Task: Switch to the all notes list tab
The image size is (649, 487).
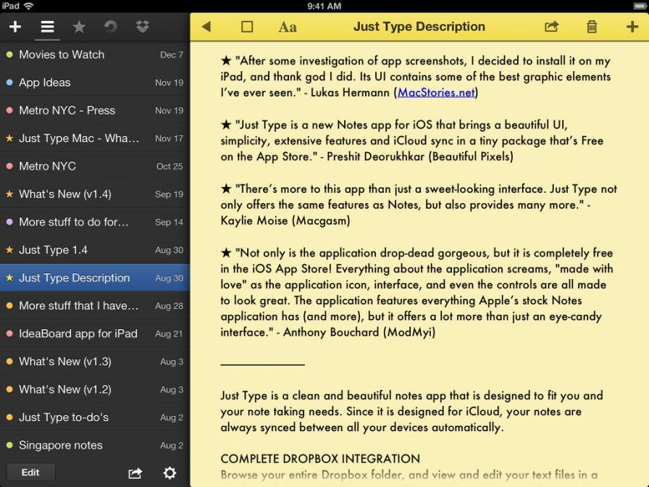Action: (x=47, y=27)
